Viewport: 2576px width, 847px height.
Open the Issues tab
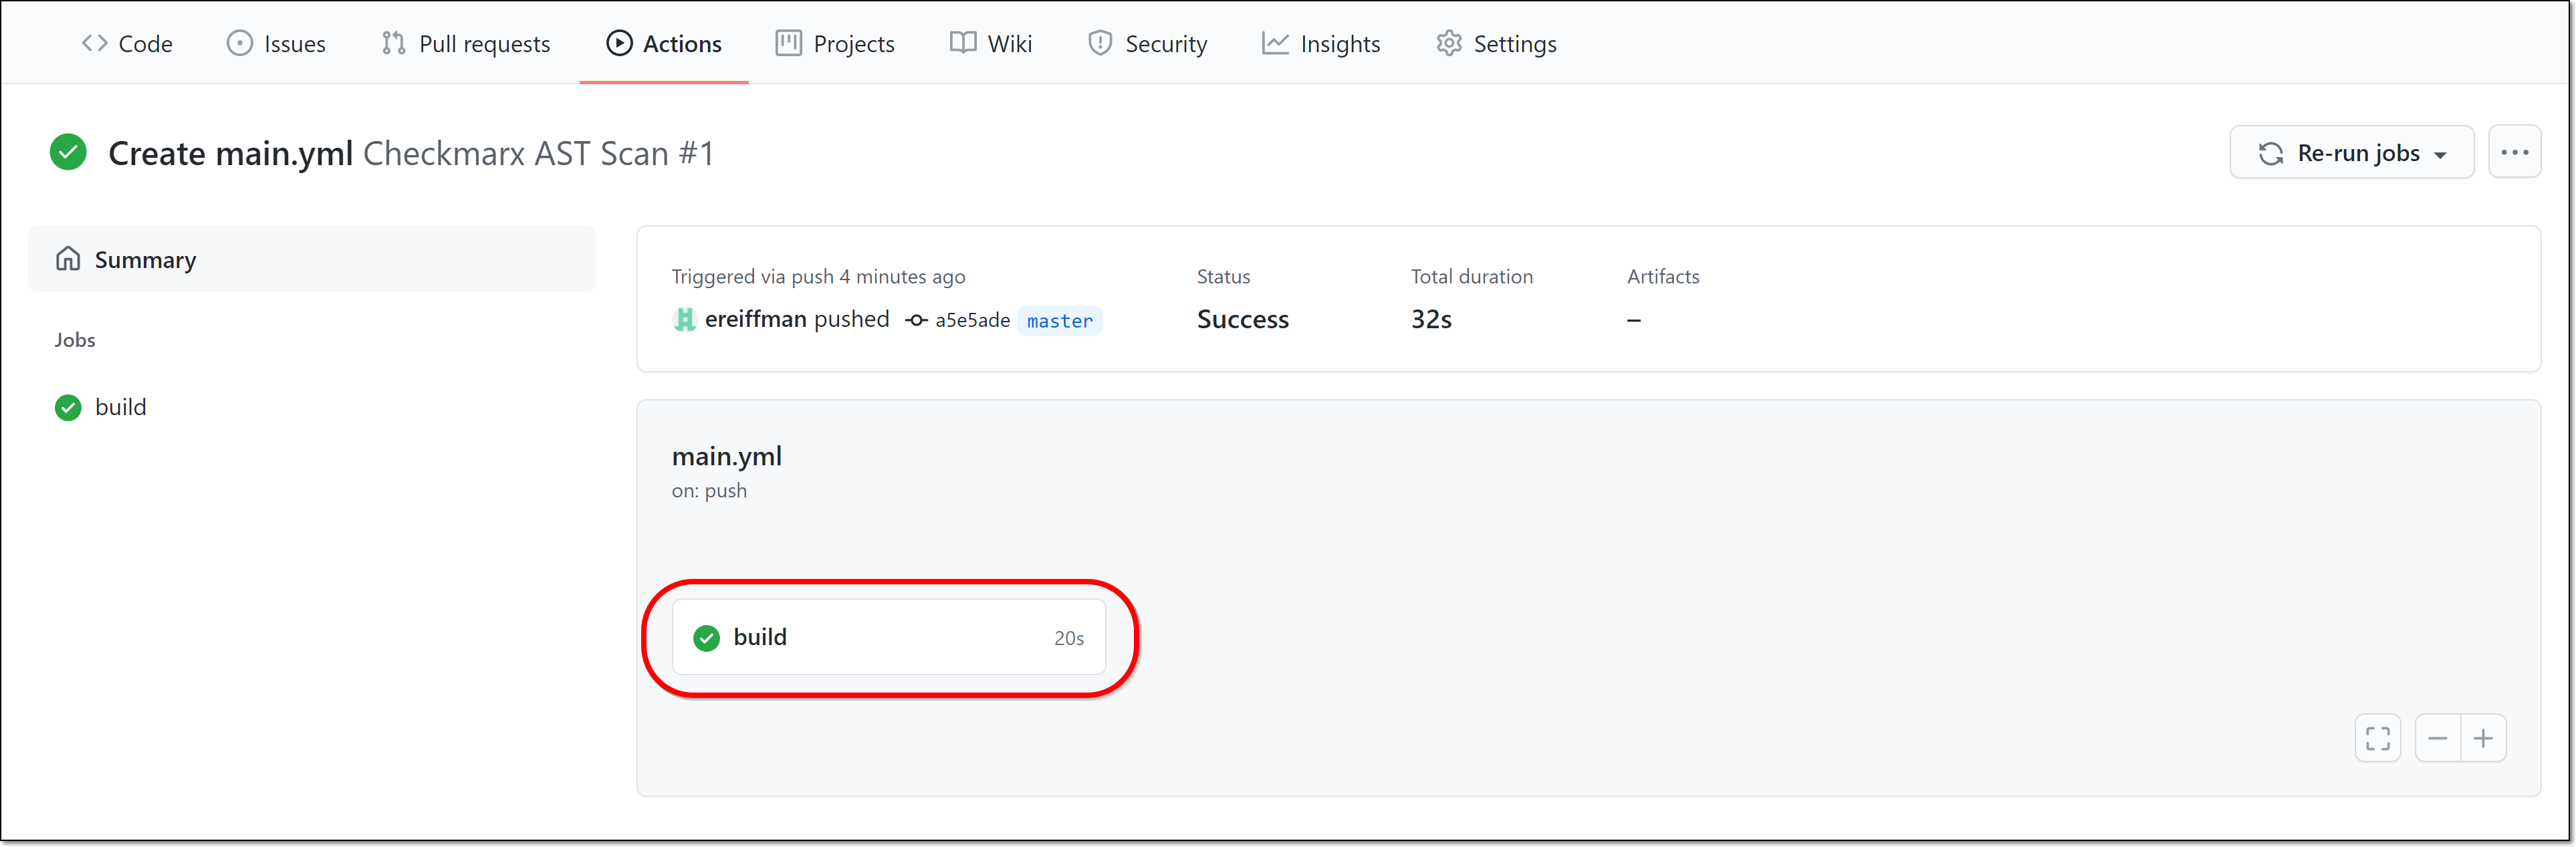coord(276,43)
